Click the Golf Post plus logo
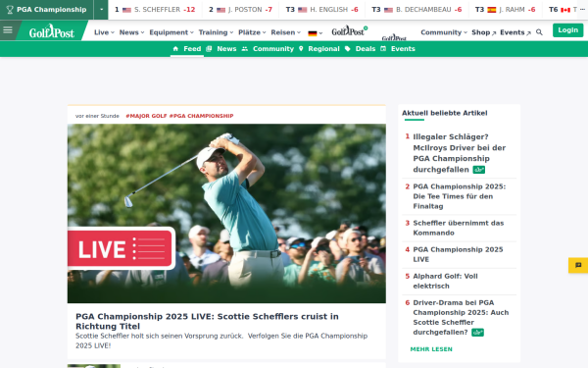Screen dimensions: 588x368 pos(350,31)
